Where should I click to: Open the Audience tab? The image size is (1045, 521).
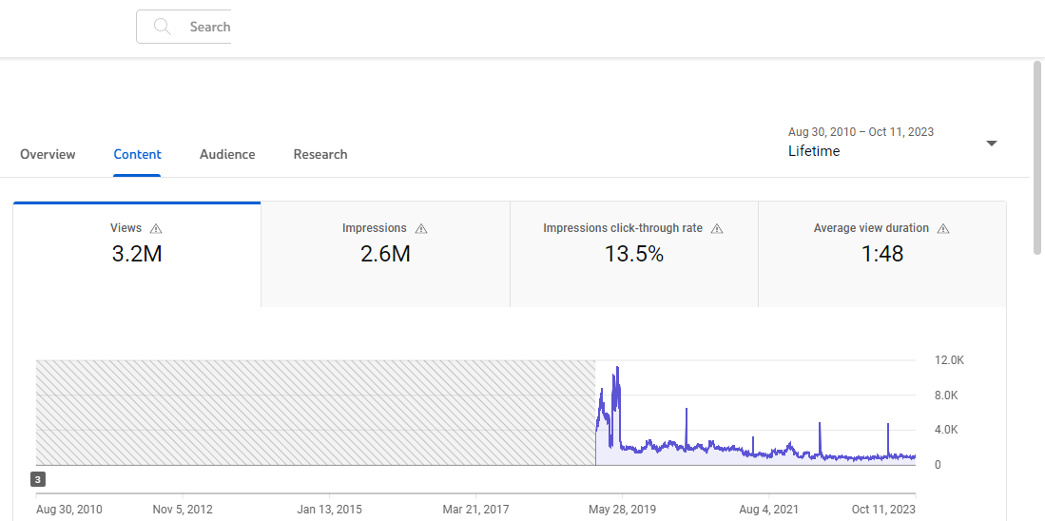pyautogui.click(x=227, y=155)
